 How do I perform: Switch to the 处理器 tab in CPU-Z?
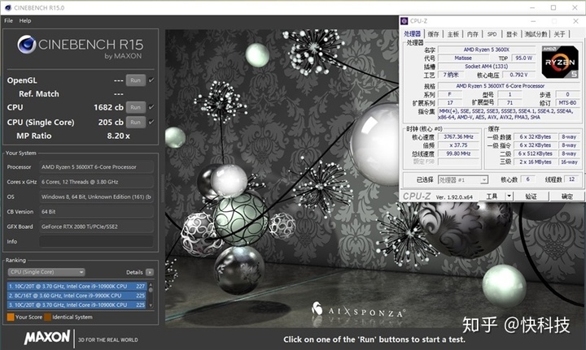pyautogui.click(x=412, y=34)
